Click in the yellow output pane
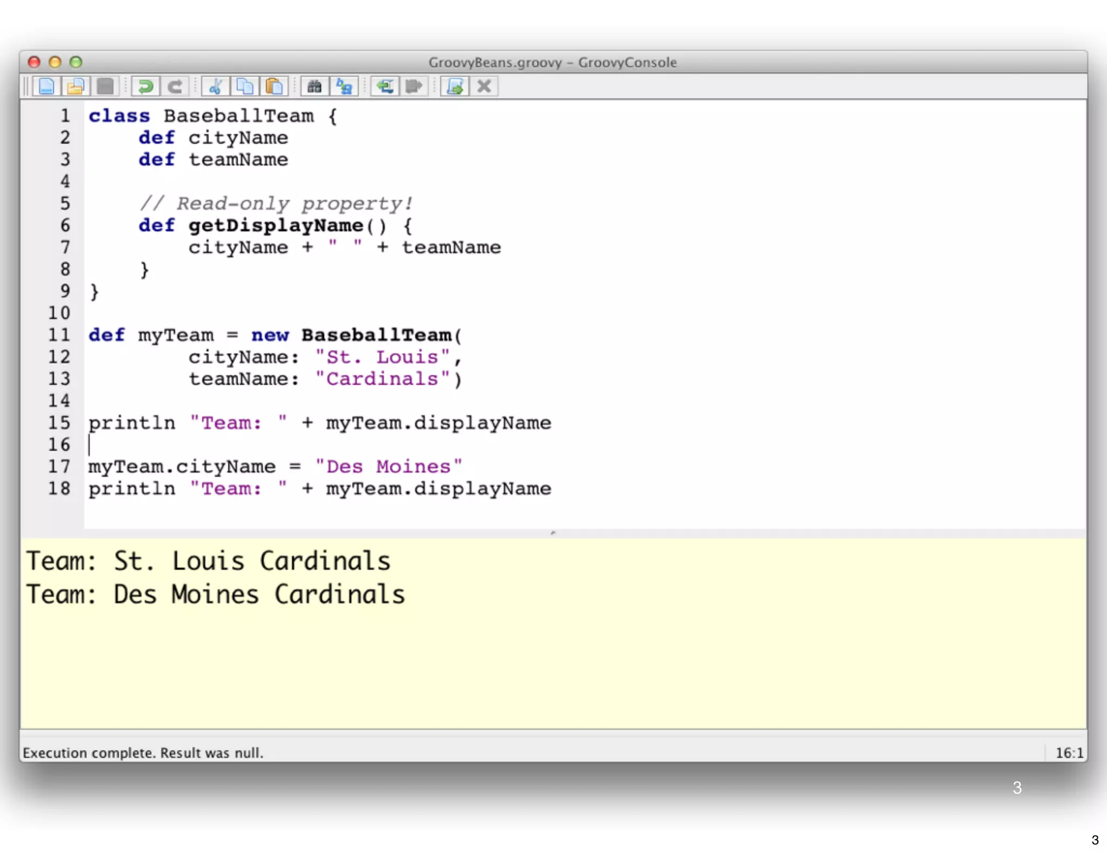Viewport: 1107px width, 852px height. coord(541,660)
